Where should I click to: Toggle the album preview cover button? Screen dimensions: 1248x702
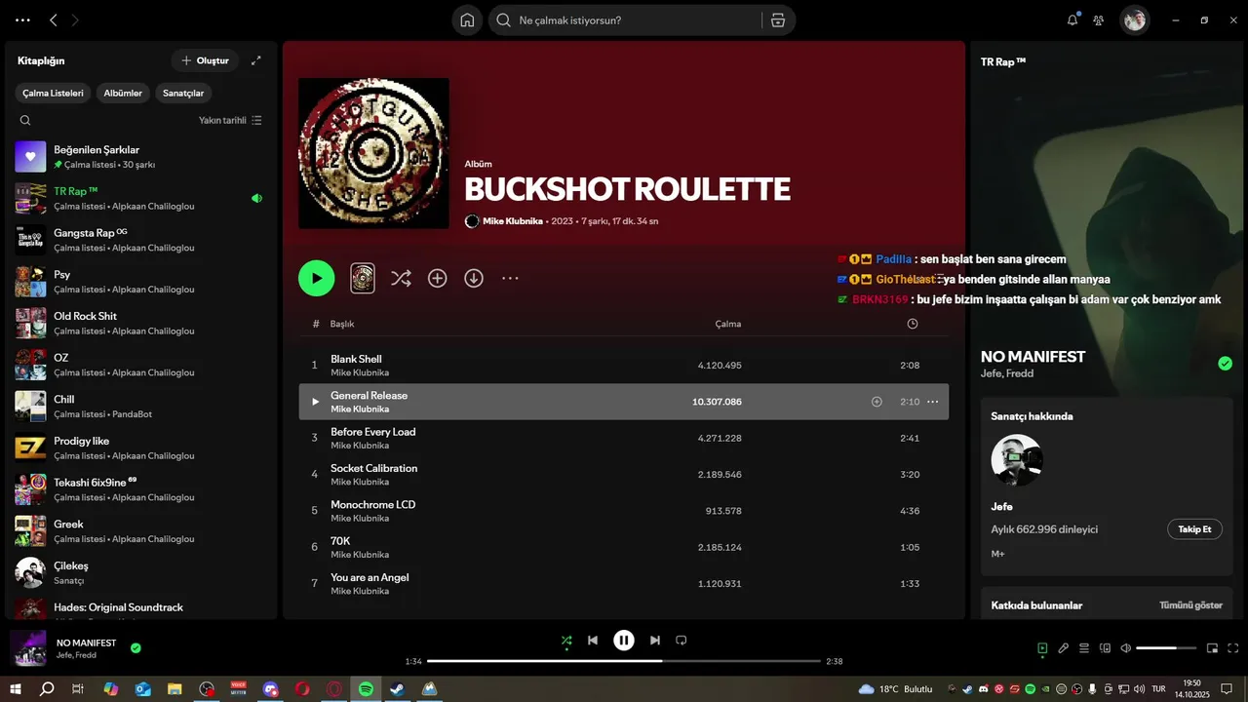click(362, 278)
